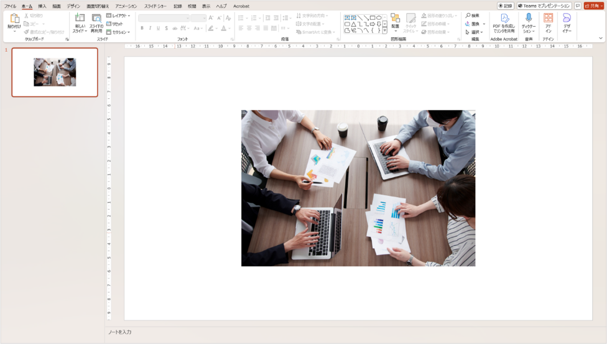Toggle center text alignment
607x344 pixels.
249,28
